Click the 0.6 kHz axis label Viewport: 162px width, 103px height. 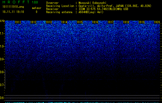coord(2,98)
